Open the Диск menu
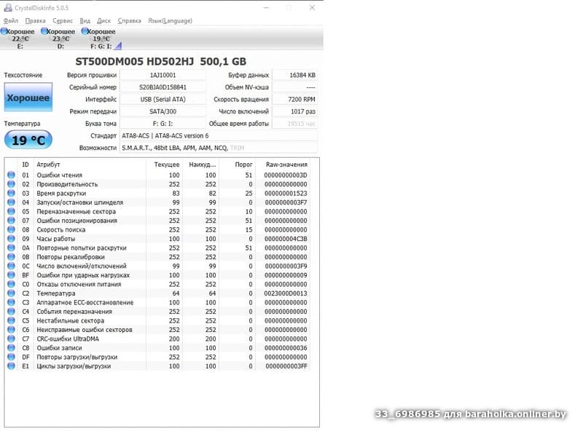Viewport: 583px width, 431px height. click(x=103, y=21)
